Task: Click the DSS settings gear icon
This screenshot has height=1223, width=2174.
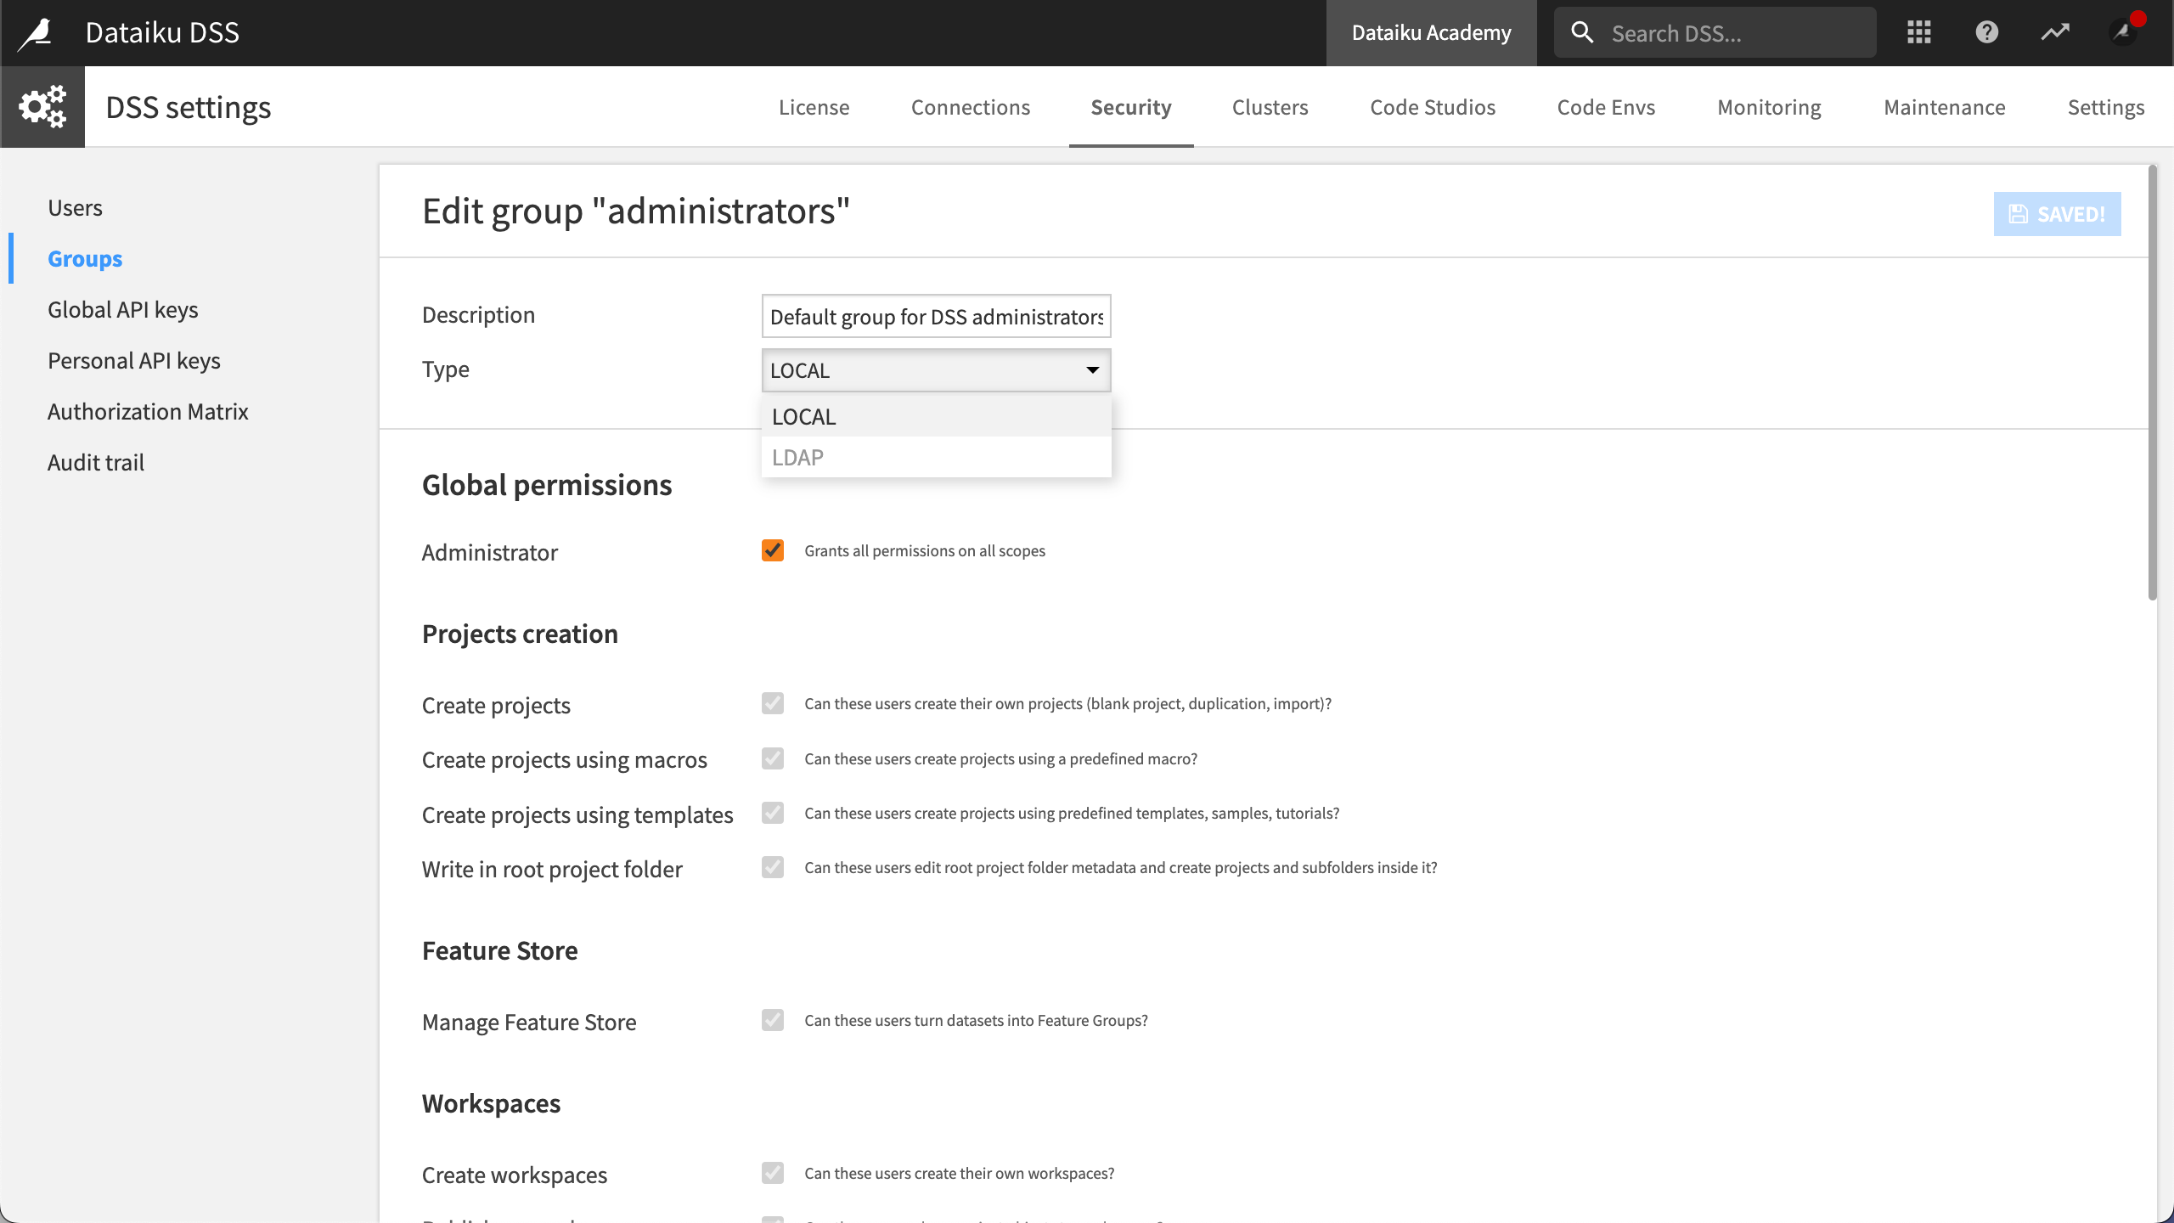Action: 42,106
